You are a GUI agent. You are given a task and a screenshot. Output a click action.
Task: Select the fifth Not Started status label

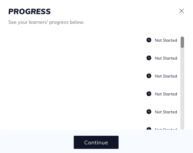tap(166, 112)
